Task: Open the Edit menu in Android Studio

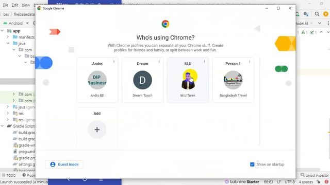Action: pos(15,5)
